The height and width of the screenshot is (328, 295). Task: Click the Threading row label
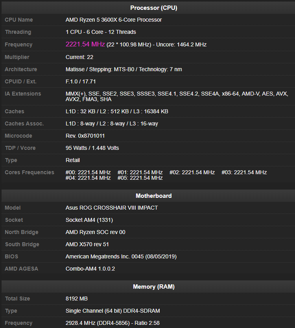[x=18, y=32]
